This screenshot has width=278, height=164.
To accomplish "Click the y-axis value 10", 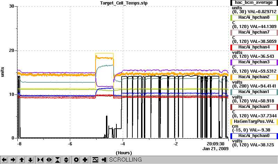I will [12, 94].
